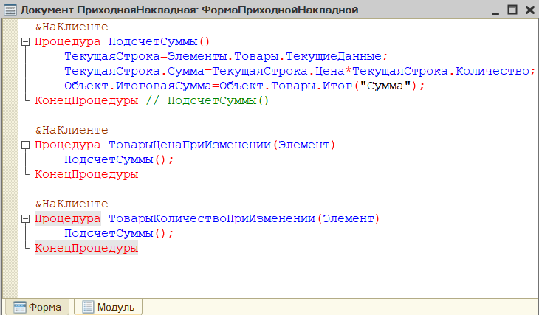The width and height of the screenshot is (539, 315).
Task: Click КонецПроцедуры ending ТоварыЦенаПриИзменении
Action: [x=86, y=175]
